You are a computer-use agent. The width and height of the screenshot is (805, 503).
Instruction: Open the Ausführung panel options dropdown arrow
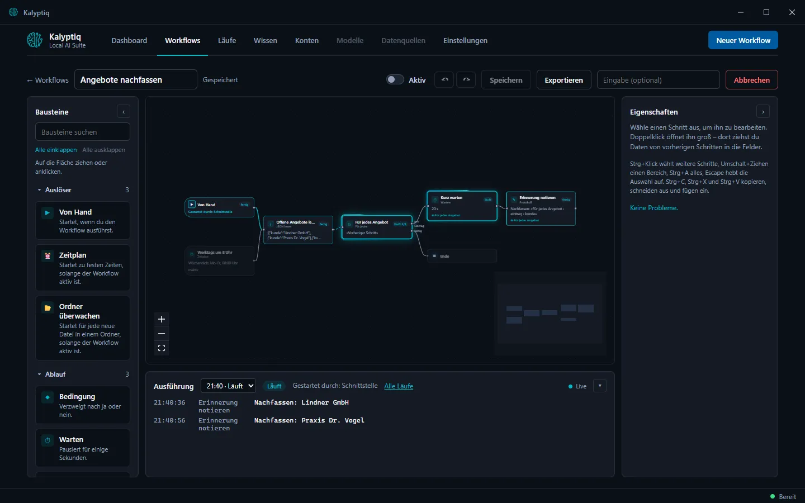600,386
